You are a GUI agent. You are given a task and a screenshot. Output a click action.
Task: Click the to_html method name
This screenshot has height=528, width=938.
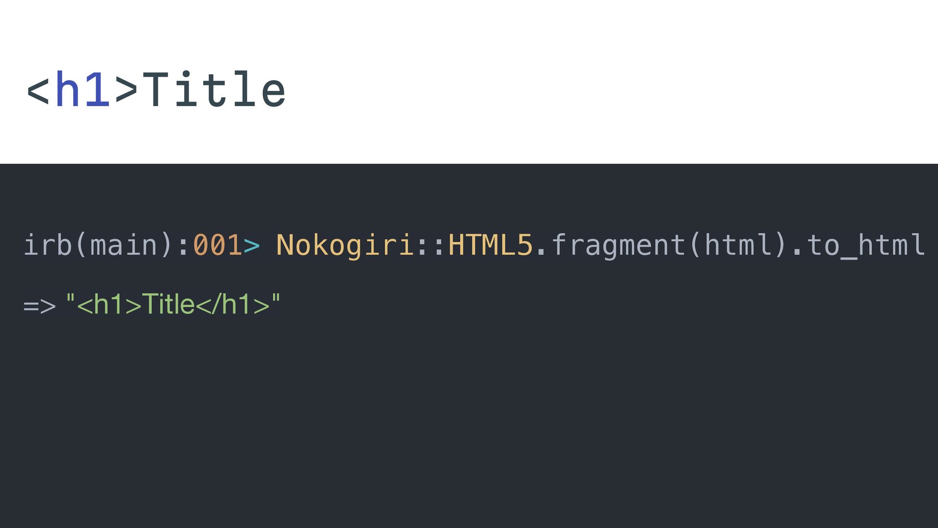(x=865, y=245)
